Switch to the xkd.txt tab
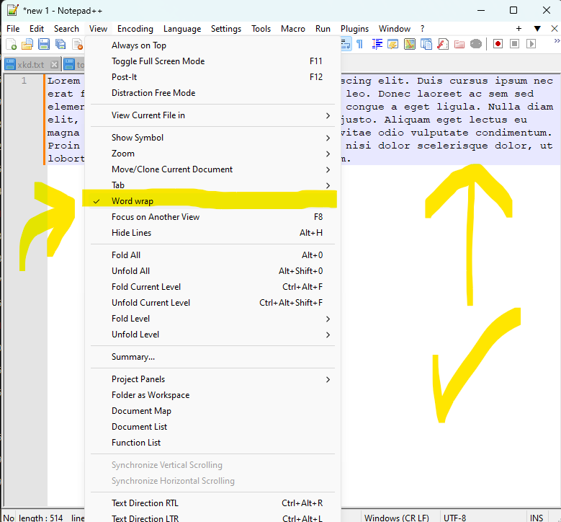561x522 pixels. click(30, 65)
